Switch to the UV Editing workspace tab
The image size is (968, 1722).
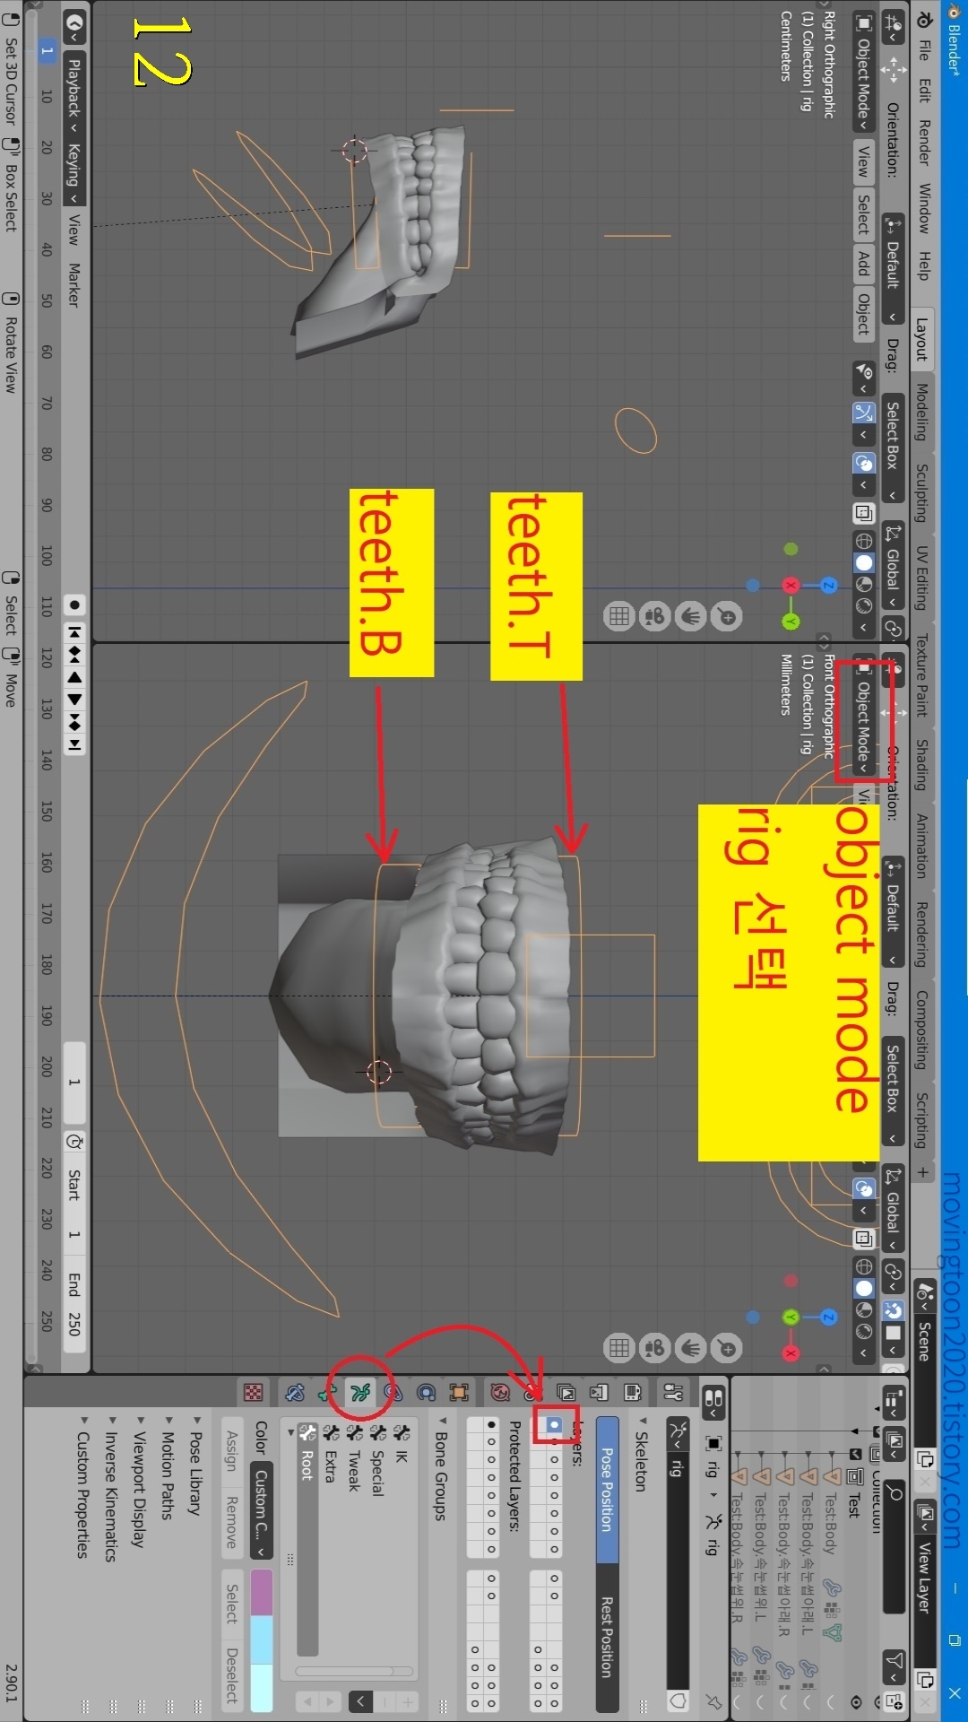pyautogui.click(x=922, y=577)
